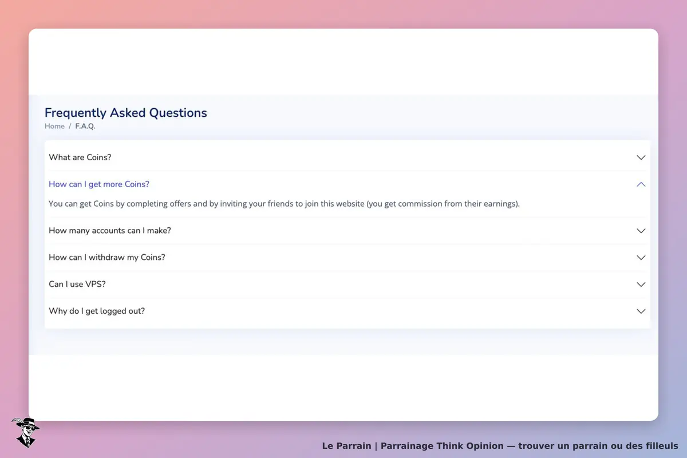
Task: Open the "Can I use VPS?" question
Action: pyautogui.click(x=77, y=285)
